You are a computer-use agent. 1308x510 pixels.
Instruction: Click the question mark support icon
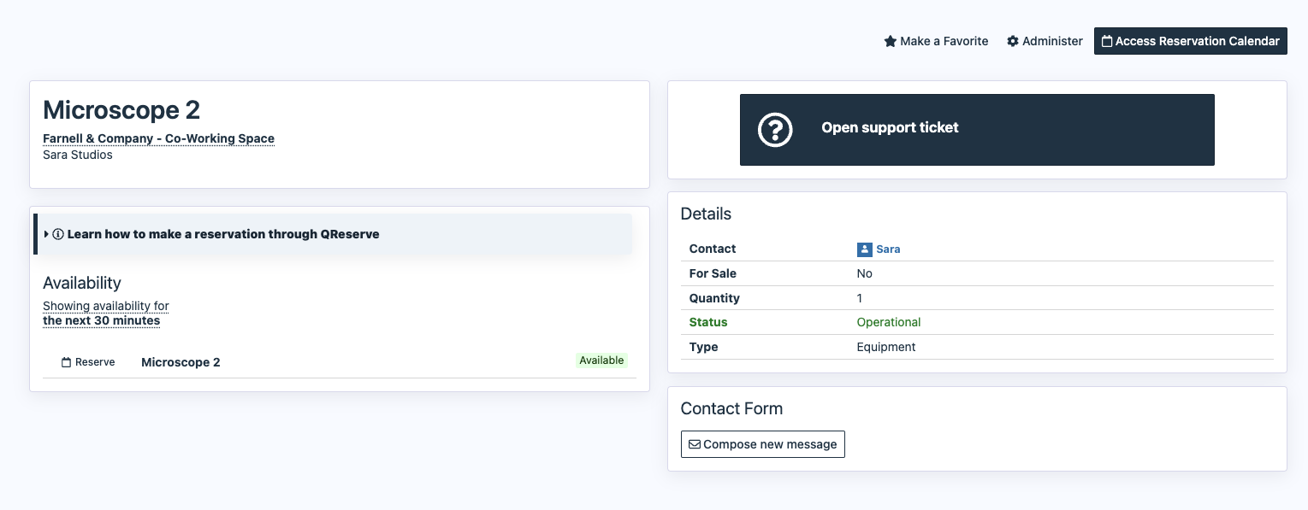(x=775, y=130)
